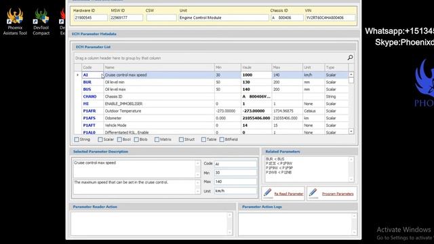Edit the Cruise control value 1000 cell
The image size is (434, 244).
click(256, 75)
